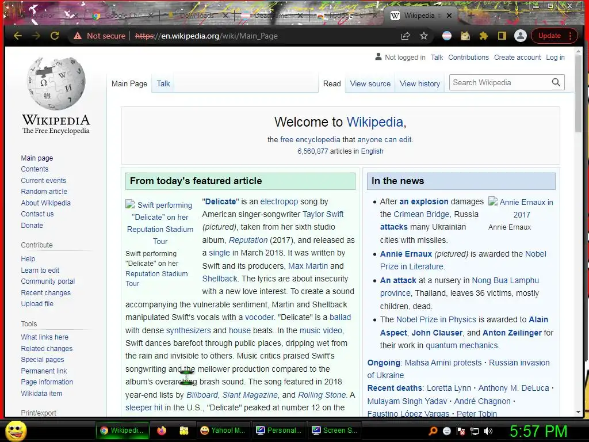Viewport: 589px width, 442px height.
Task: Open the Contributions link
Action: (468, 57)
